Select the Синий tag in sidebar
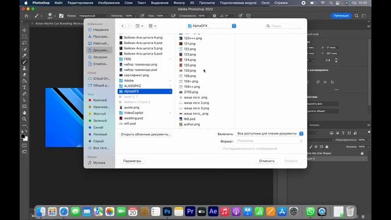The image size is (391, 220). click(x=98, y=128)
